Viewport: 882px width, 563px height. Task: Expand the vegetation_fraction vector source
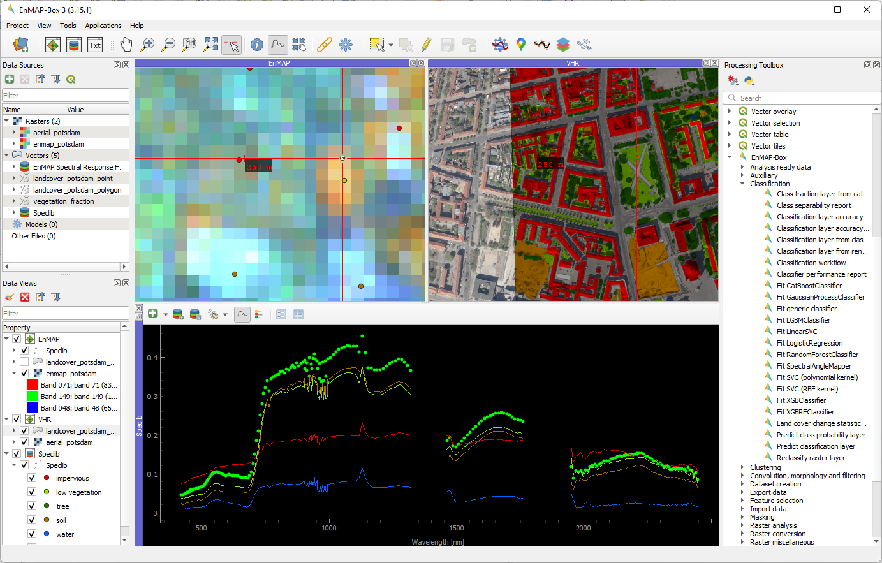(14, 201)
